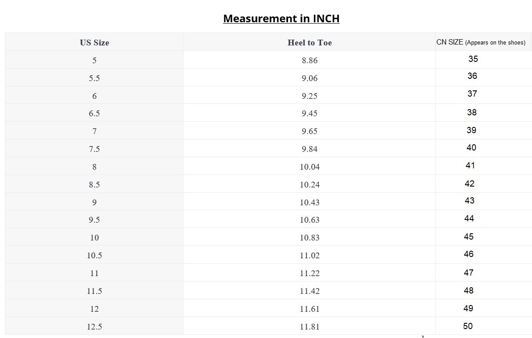Select US size 5 cell
Screen dimensions: 532x338
click(x=94, y=60)
